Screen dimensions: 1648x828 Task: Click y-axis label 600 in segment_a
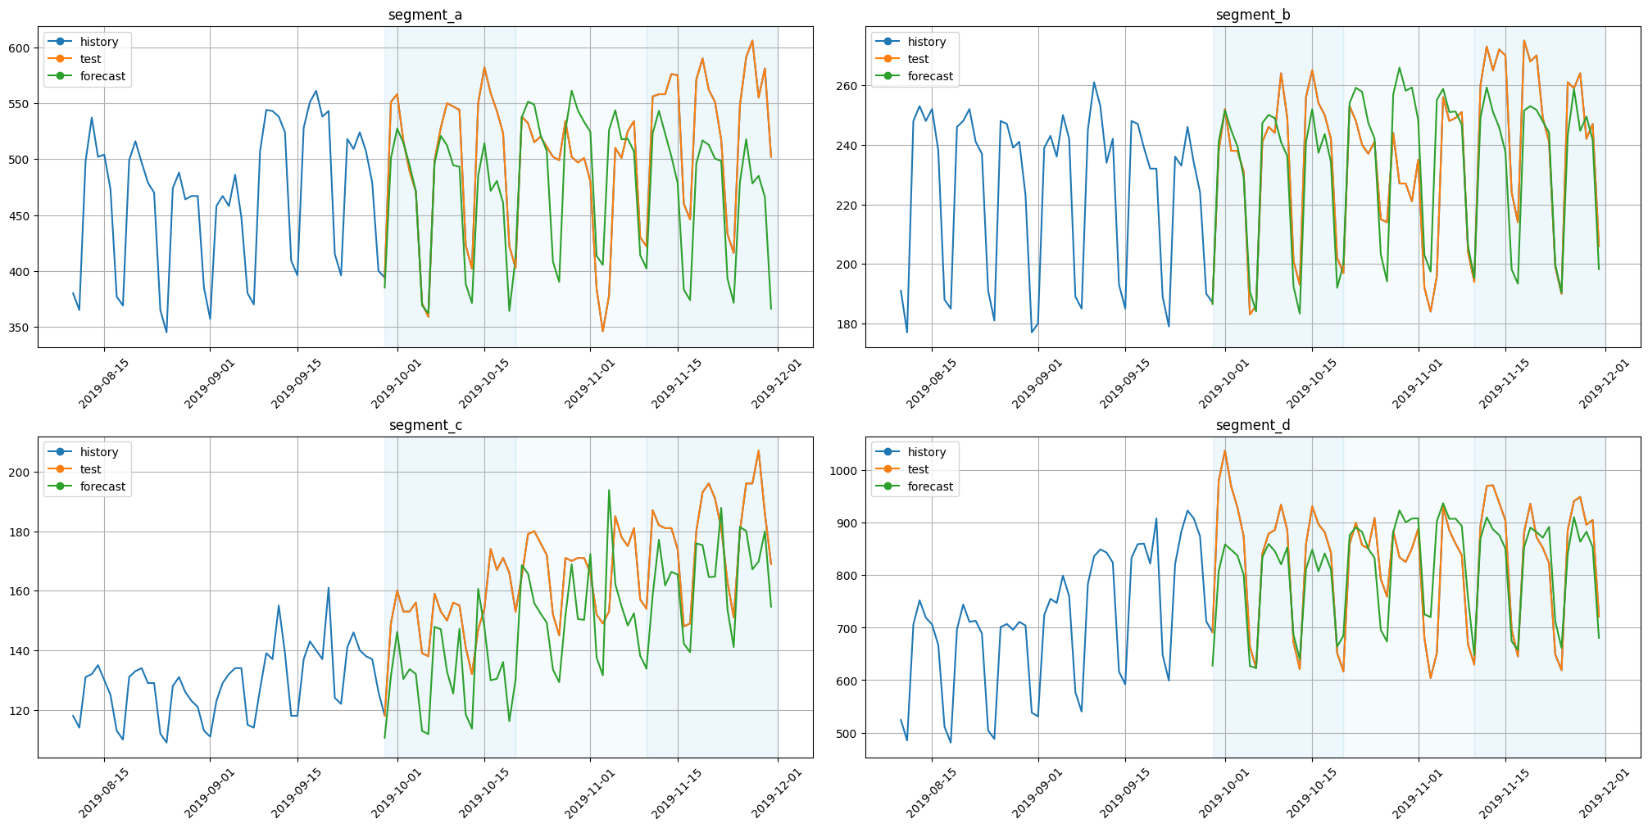pyautogui.click(x=21, y=48)
